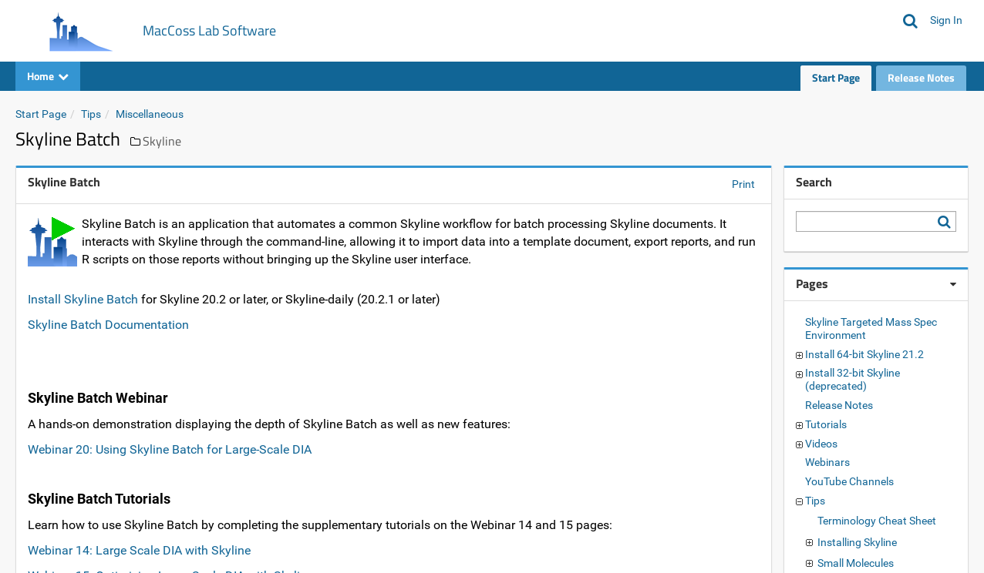
Task: Open Terminology Cheat Sheet page
Action: (x=877, y=521)
